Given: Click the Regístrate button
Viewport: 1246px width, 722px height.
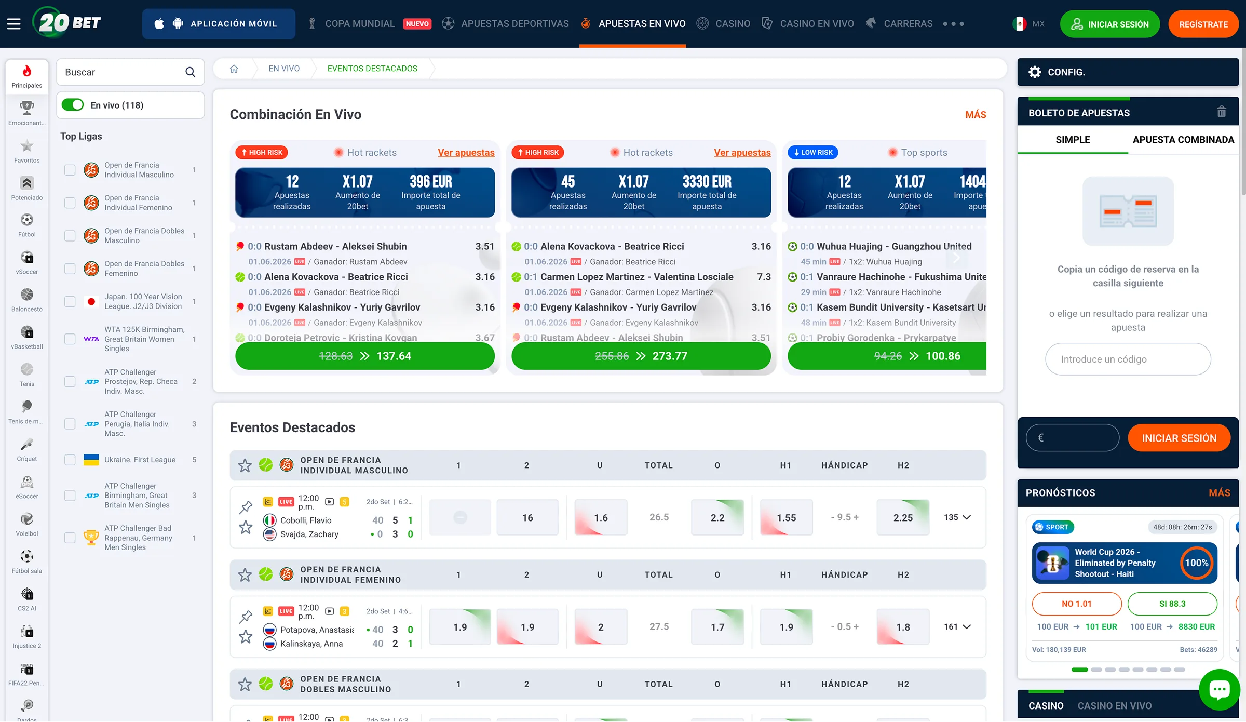Looking at the screenshot, I should tap(1203, 24).
